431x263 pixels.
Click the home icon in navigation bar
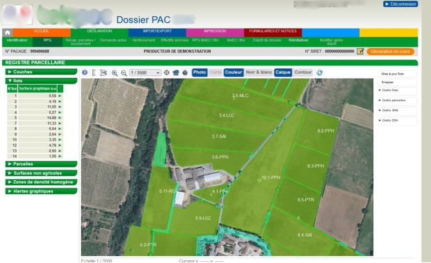[7, 32]
